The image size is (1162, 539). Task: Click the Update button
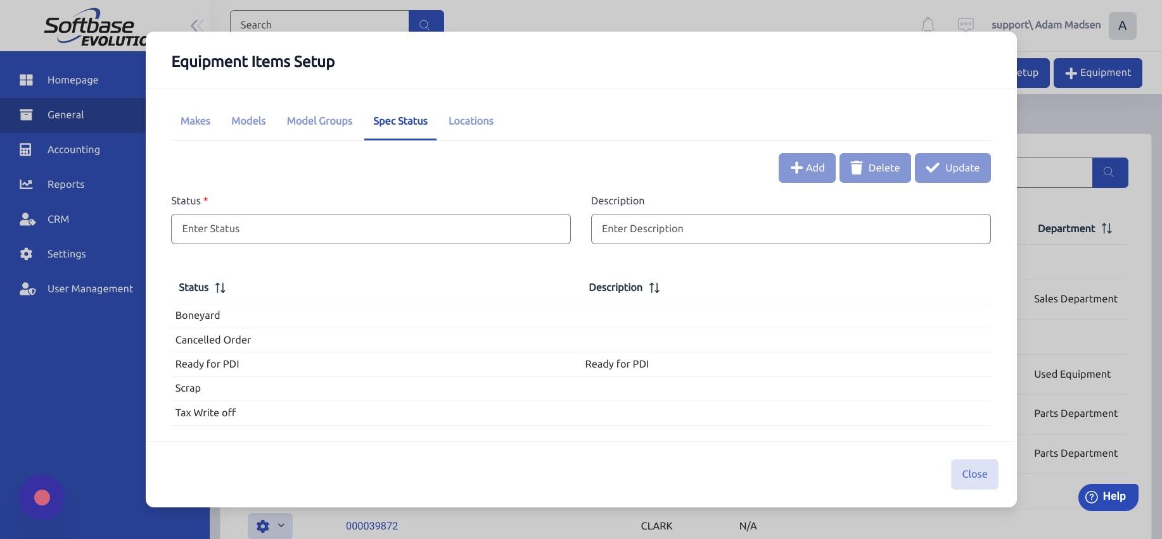pyautogui.click(x=952, y=168)
